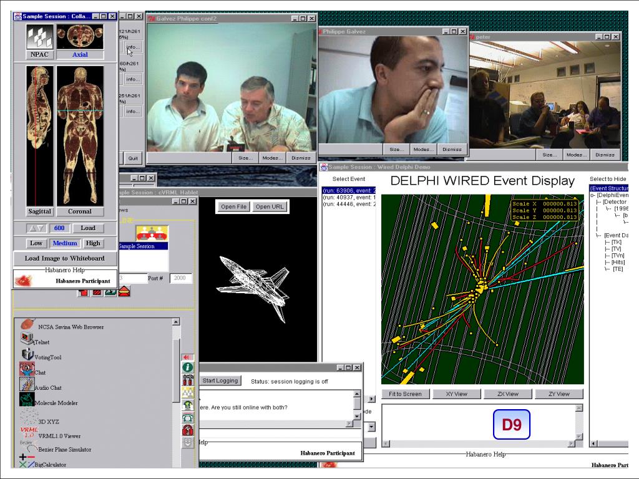Dismiss the Philippe Galvez video window
The height and width of the screenshot is (479, 639).
452,150
